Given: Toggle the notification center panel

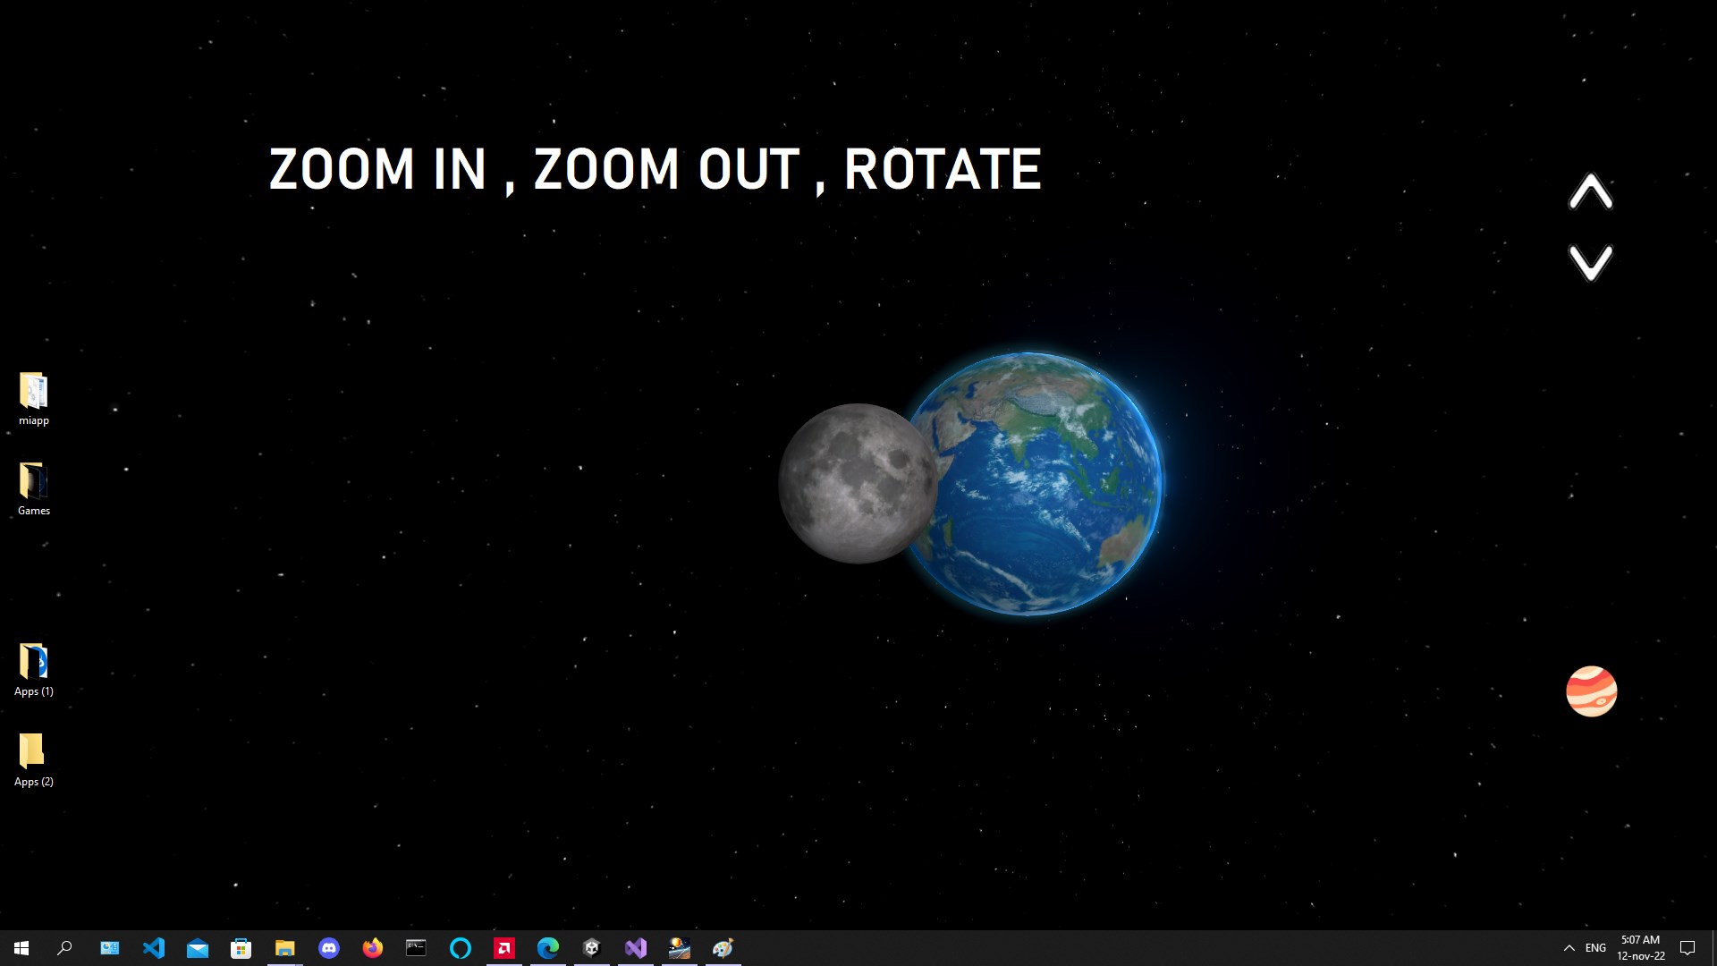Looking at the screenshot, I should click(1687, 947).
